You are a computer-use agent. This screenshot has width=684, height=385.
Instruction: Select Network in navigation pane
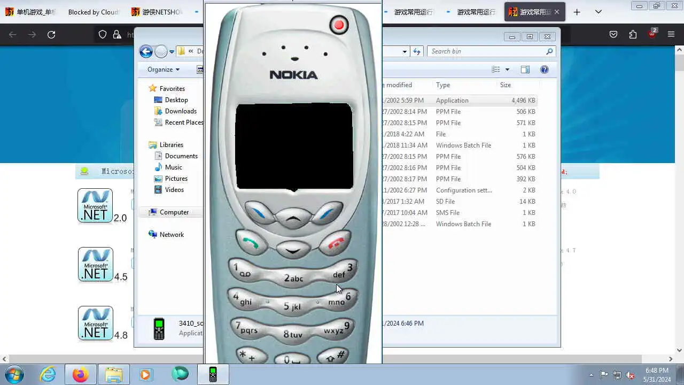[x=172, y=235]
